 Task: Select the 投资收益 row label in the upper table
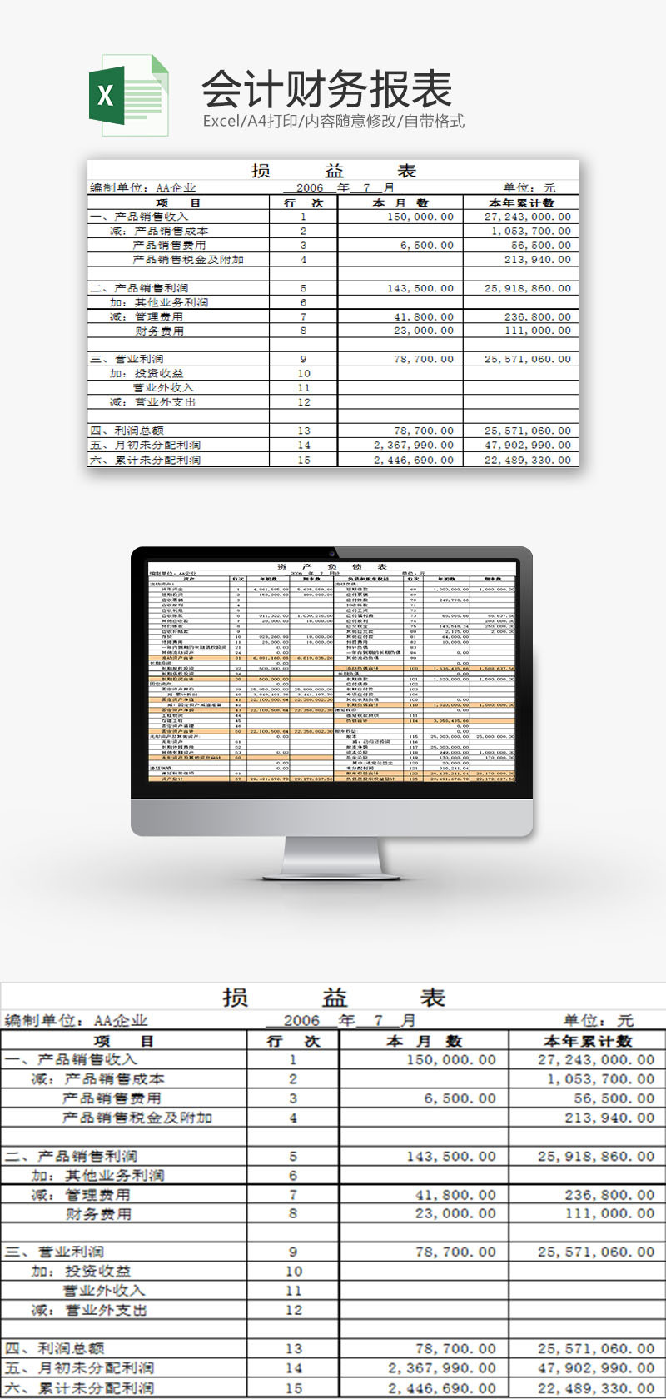(x=159, y=373)
